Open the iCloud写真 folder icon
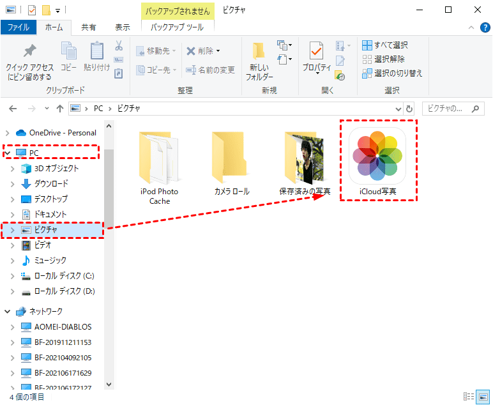 [x=377, y=155]
